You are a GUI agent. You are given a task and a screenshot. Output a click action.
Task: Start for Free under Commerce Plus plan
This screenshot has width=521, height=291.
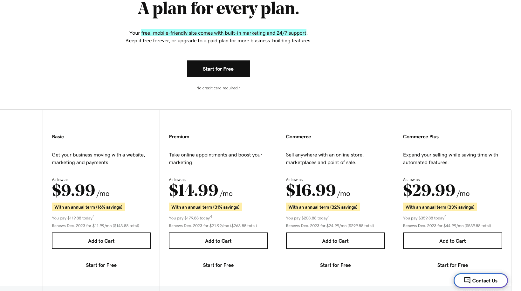point(452,265)
